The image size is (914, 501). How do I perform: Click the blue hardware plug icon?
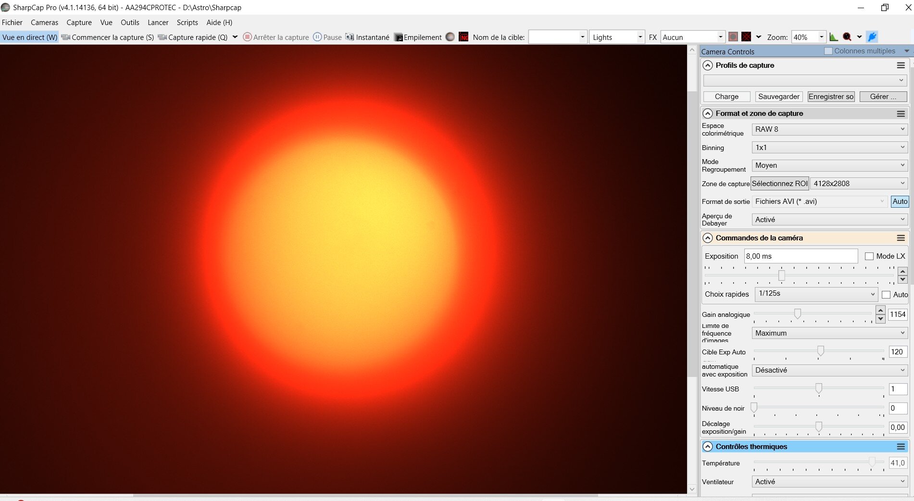coord(872,37)
